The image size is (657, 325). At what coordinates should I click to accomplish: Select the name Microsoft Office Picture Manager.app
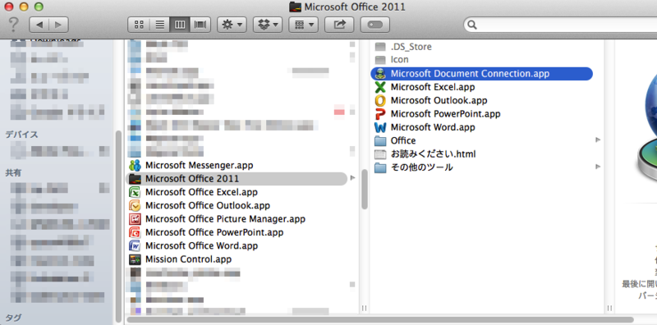[225, 219]
